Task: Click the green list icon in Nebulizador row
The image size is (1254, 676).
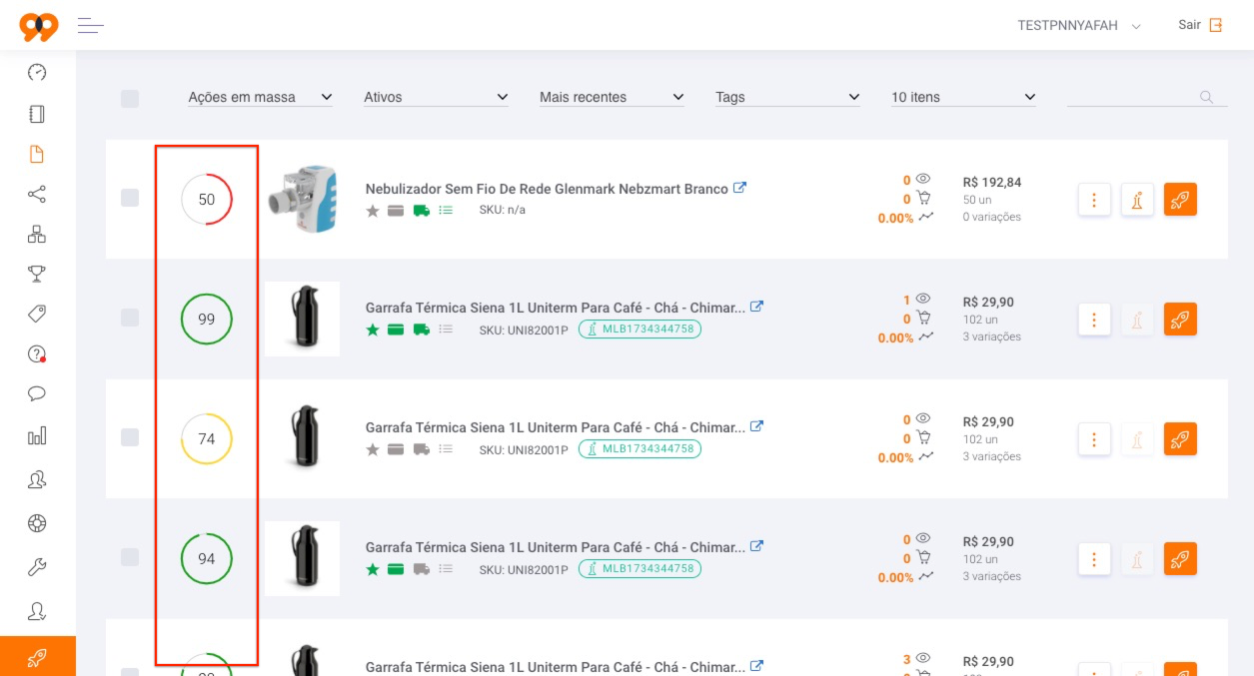Action: coord(446,210)
